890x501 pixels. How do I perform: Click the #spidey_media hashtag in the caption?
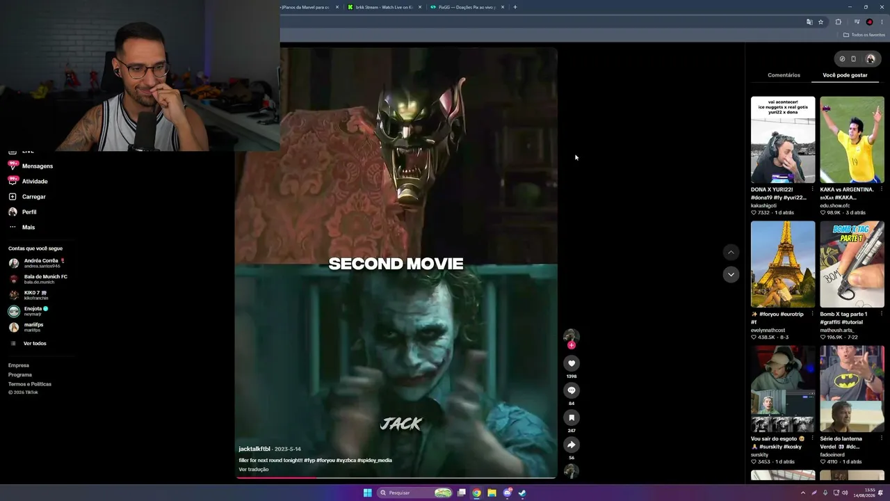point(375,460)
